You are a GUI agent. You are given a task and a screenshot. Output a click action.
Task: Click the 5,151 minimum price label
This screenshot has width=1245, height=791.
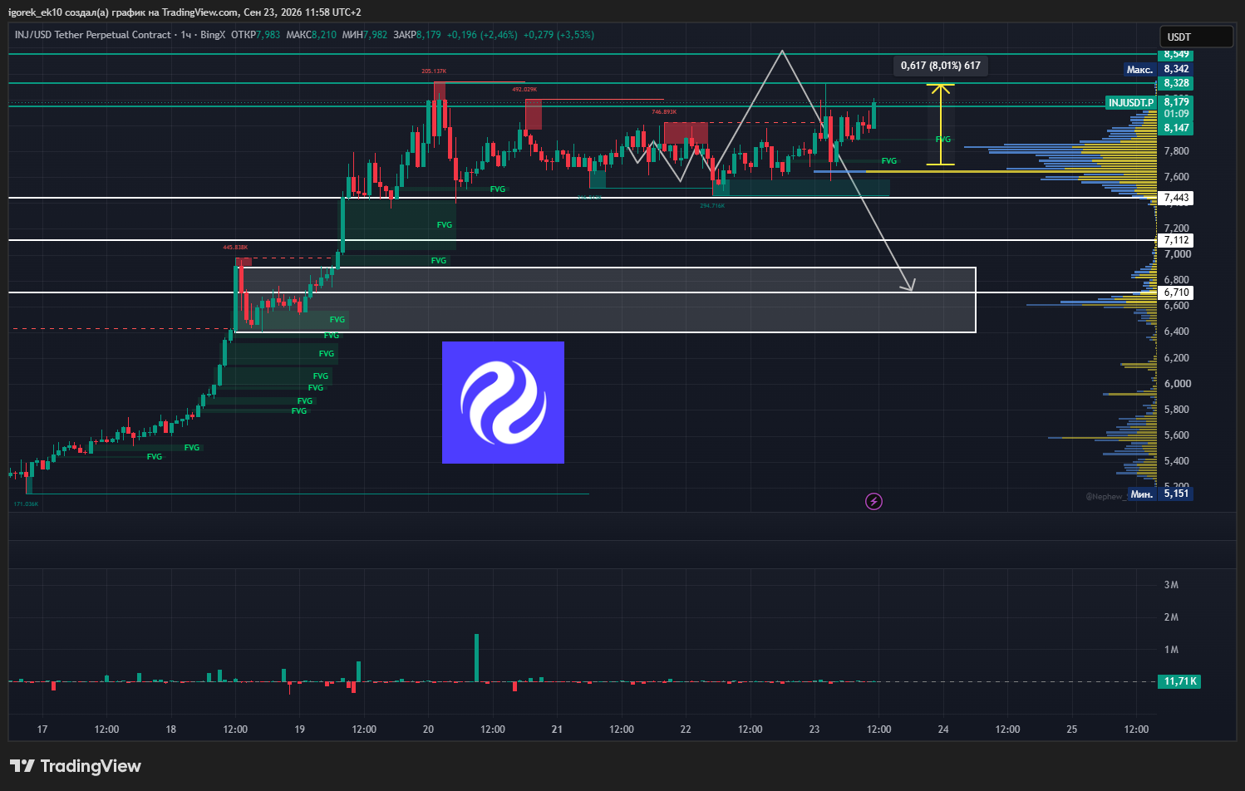point(1176,494)
